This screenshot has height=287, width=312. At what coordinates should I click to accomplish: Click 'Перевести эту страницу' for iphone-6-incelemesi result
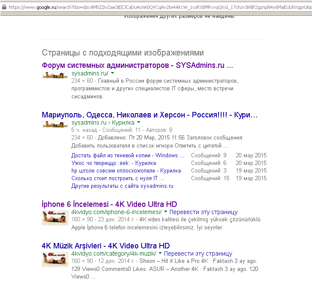click(x=203, y=212)
